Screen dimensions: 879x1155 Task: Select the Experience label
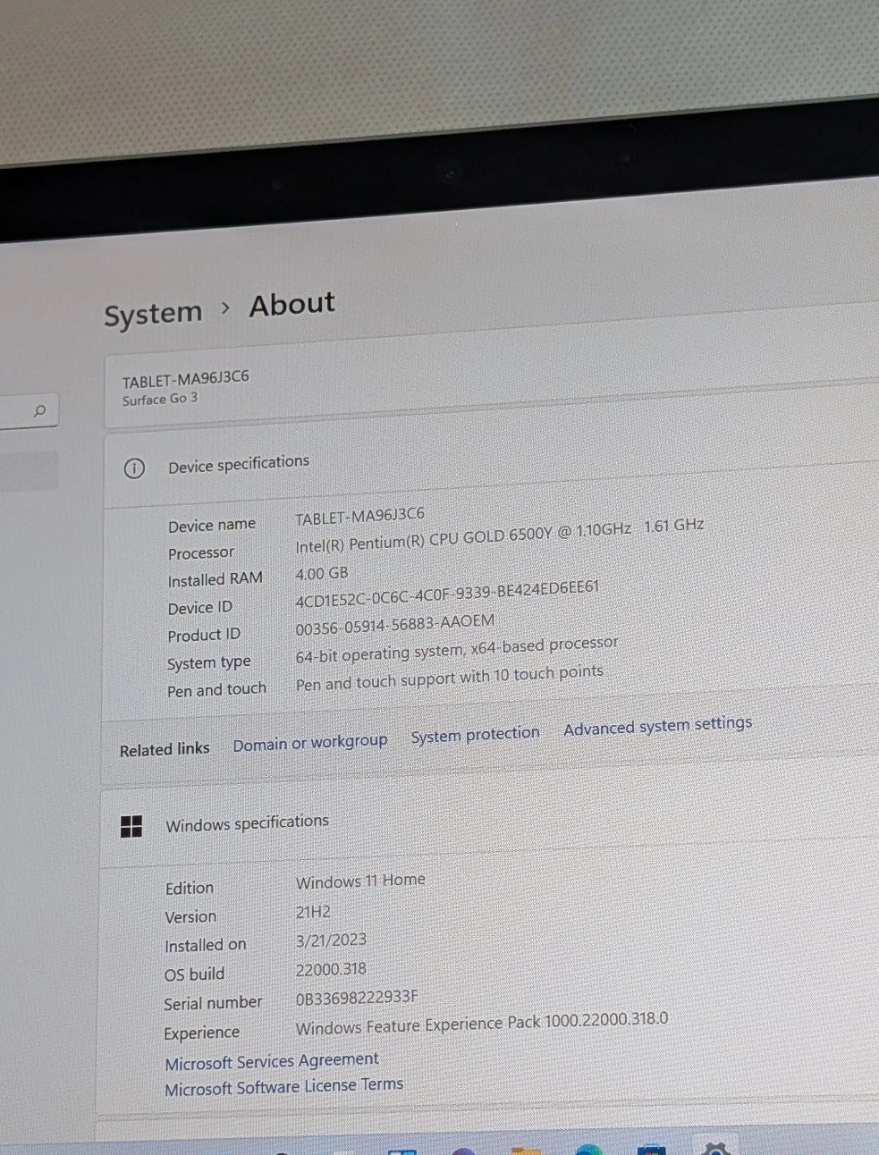coord(201,1033)
